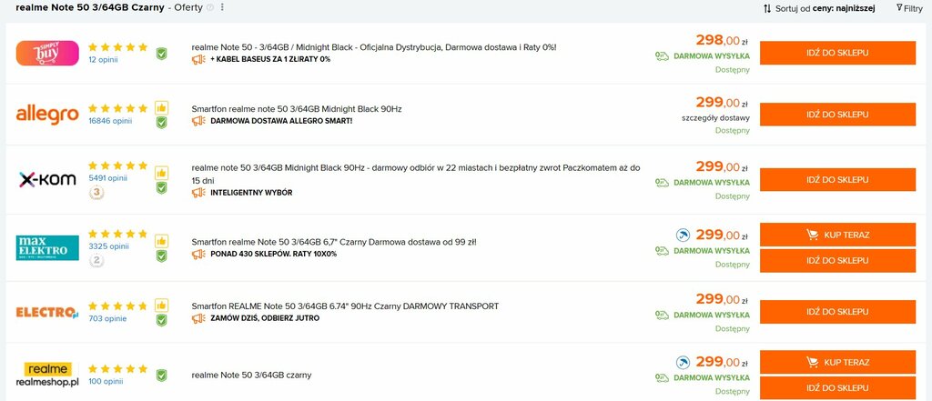Click IDŹ DO SKLEPU for the Allegro offer
The height and width of the screenshot is (401, 932).
(837, 114)
